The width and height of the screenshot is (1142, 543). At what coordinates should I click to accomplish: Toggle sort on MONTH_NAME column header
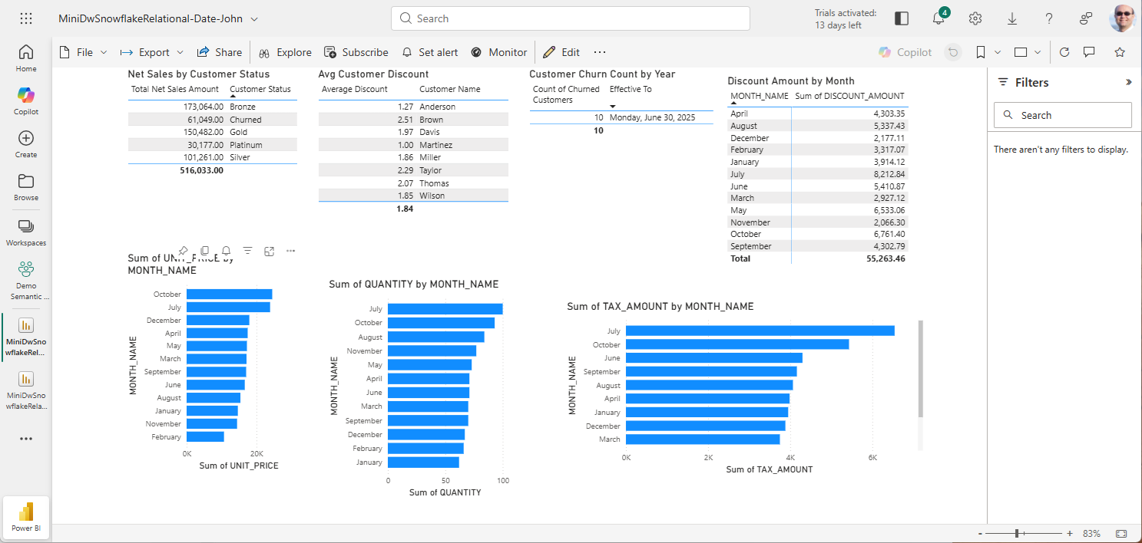click(x=759, y=96)
